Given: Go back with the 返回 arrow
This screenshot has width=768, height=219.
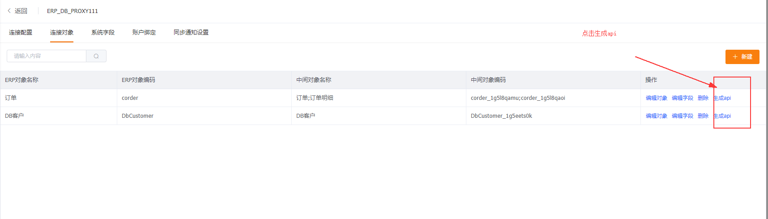Looking at the screenshot, I should coord(17,11).
